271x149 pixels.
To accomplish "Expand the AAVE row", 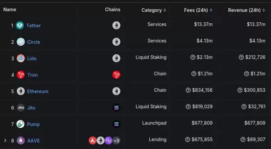I will coord(5,141).
